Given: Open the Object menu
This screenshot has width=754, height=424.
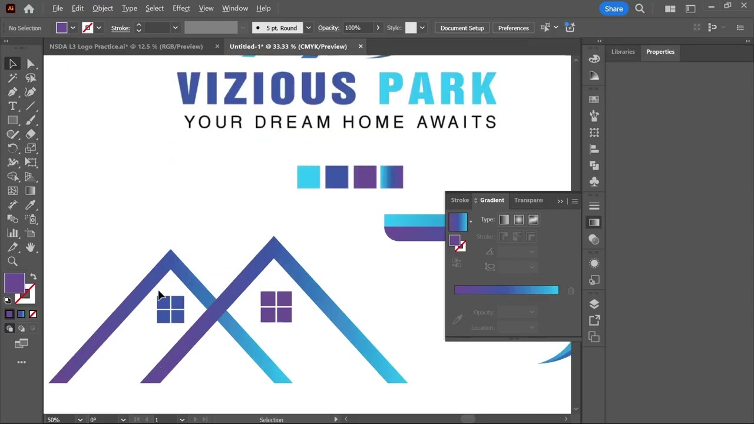Looking at the screenshot, I should pos(102,8).
